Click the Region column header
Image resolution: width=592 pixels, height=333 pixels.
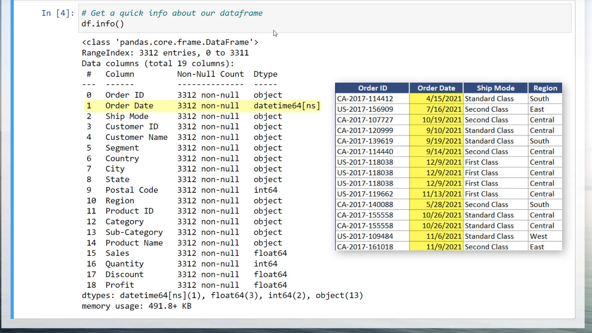(545, 88)
